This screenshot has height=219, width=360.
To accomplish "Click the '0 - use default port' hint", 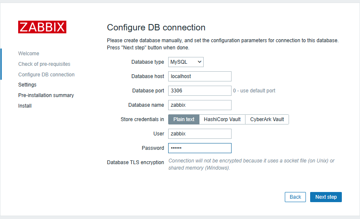I will [254, 91].
